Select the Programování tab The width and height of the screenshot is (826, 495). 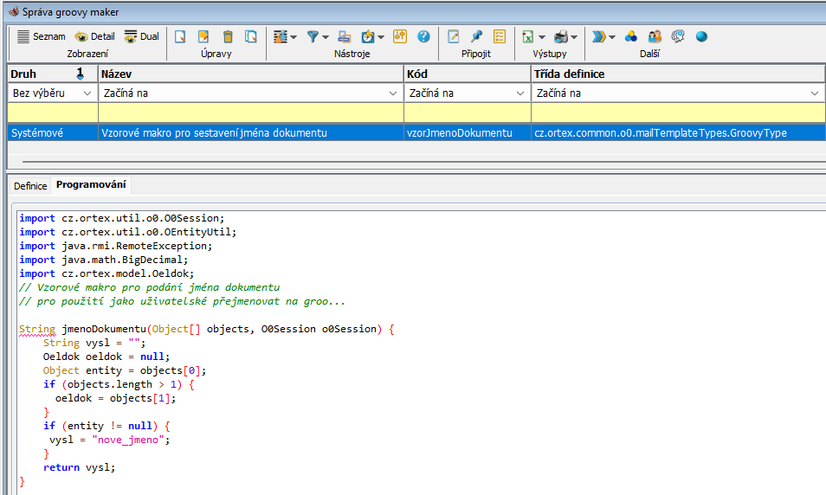click(x=91, y=185)
